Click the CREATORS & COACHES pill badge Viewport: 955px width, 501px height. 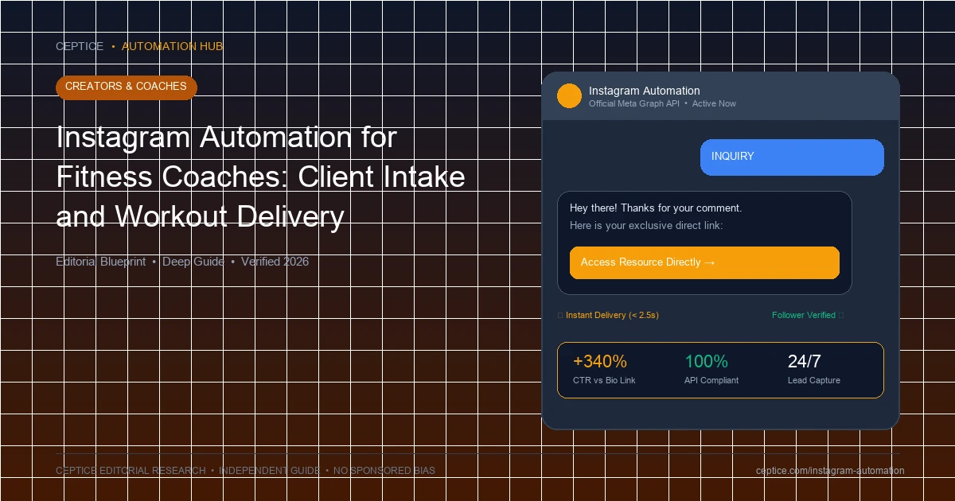(x=126, y=87)
